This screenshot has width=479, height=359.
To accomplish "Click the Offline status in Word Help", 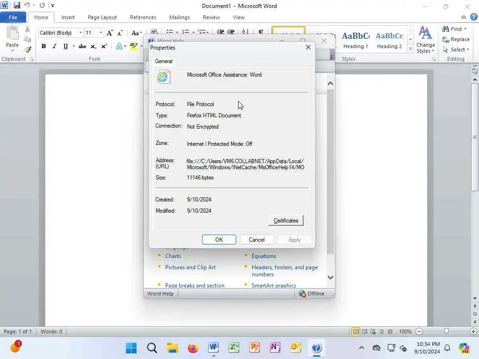I will pos(311,294).
